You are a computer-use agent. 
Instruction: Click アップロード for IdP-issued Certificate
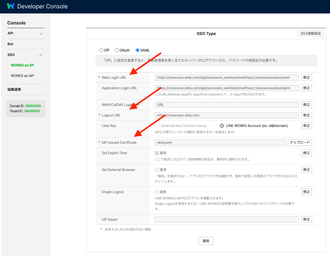pyautogui.click(x=300, y=143)
